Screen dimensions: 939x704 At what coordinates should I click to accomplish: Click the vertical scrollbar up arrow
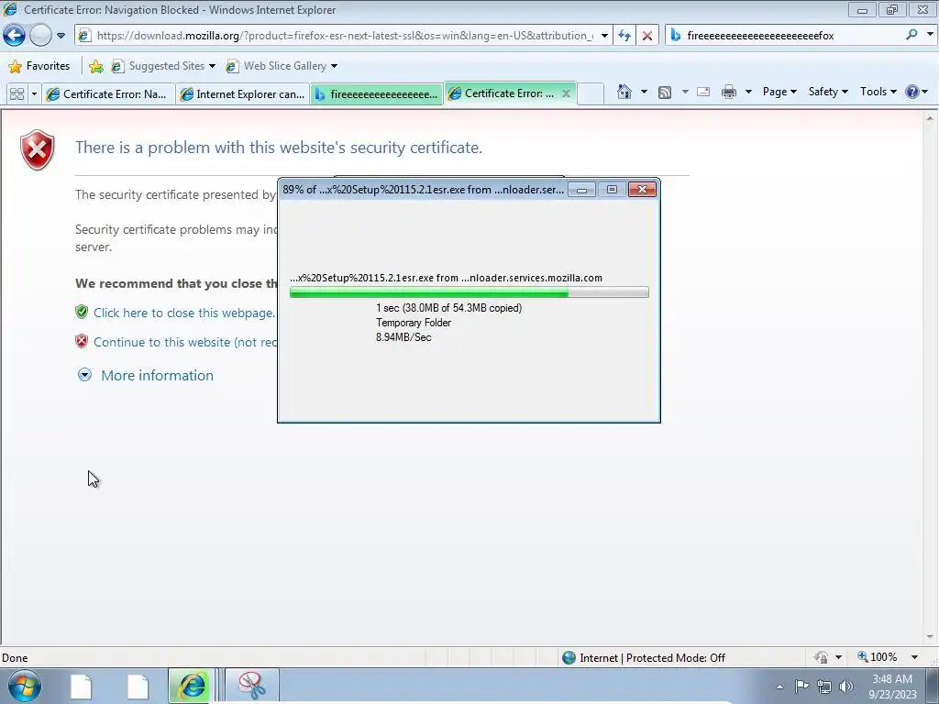[930, 118]
